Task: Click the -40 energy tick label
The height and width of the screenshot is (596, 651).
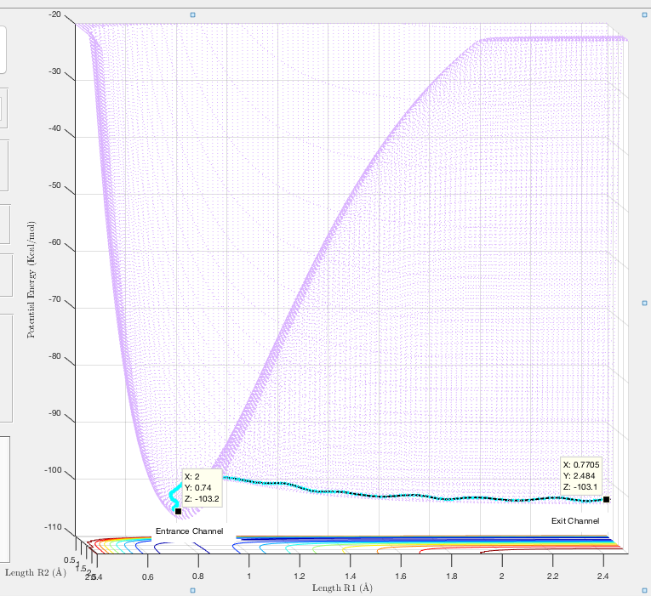Action: pyautogui.click(x=54, y=128)
